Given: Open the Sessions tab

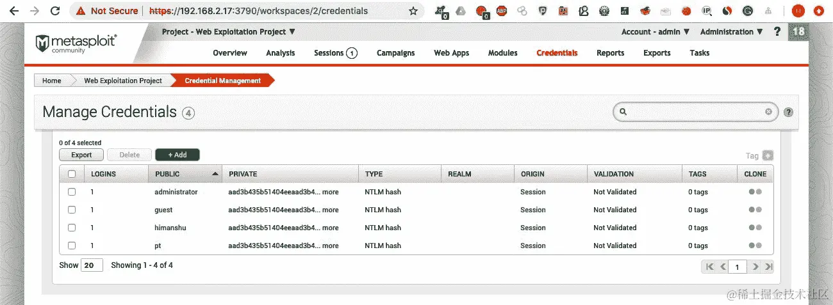Looking at the screenshot, I should [335, 53].
